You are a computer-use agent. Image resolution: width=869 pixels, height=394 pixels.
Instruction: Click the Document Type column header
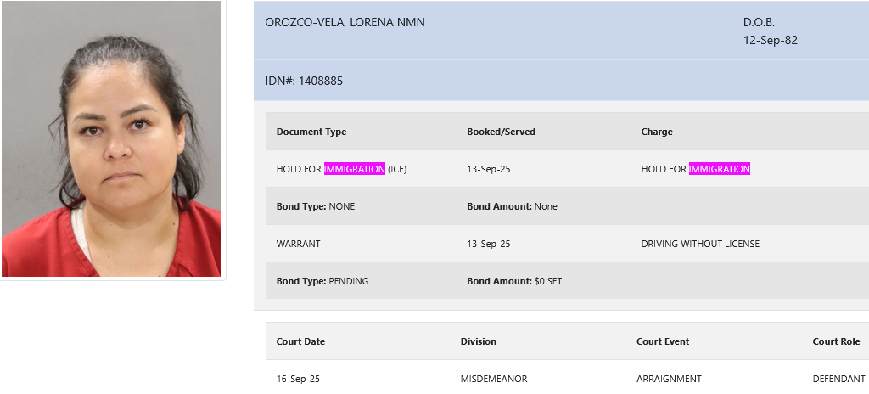pyautogui.click(x=311, y=132)
